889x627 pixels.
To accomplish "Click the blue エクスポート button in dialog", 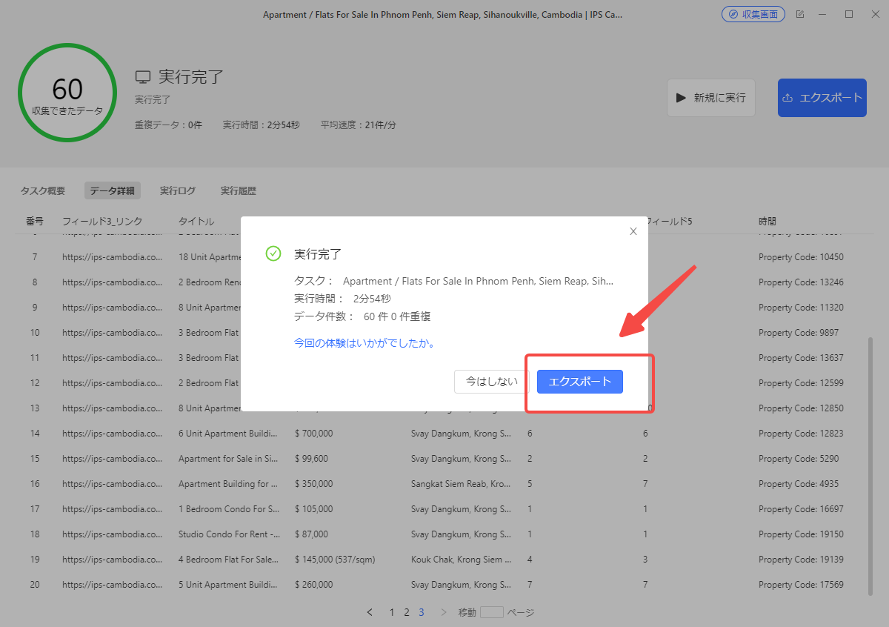I will pos(579,382).
